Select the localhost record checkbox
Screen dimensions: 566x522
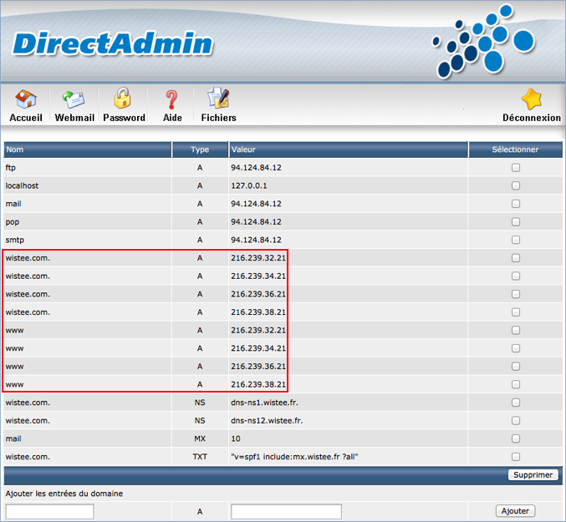coord(516,185)
